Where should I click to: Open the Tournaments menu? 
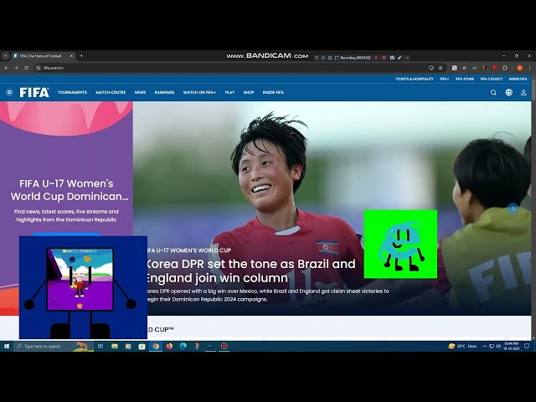[72, 92]
